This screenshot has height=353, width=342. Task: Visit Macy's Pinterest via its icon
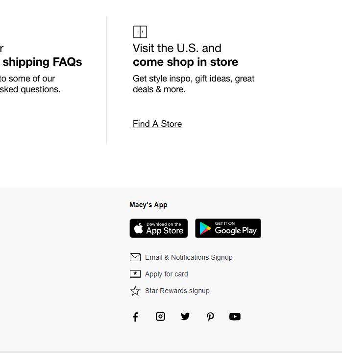[x=210, y=317]
